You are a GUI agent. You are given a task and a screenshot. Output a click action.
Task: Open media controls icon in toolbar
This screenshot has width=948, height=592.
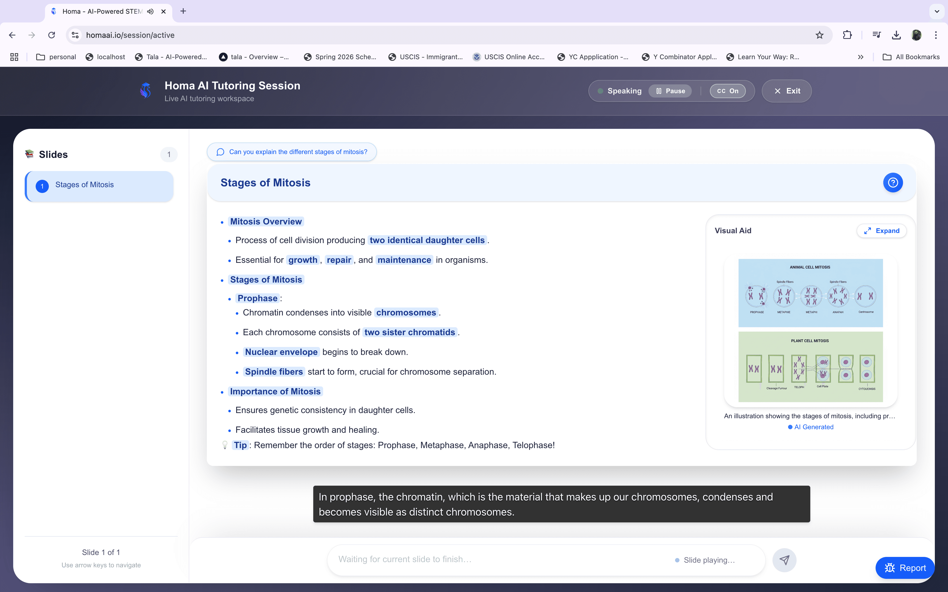tap(876, 35)
